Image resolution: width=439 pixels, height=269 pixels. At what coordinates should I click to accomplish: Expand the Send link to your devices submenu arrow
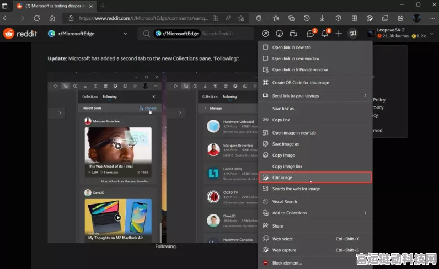(365, 95)
